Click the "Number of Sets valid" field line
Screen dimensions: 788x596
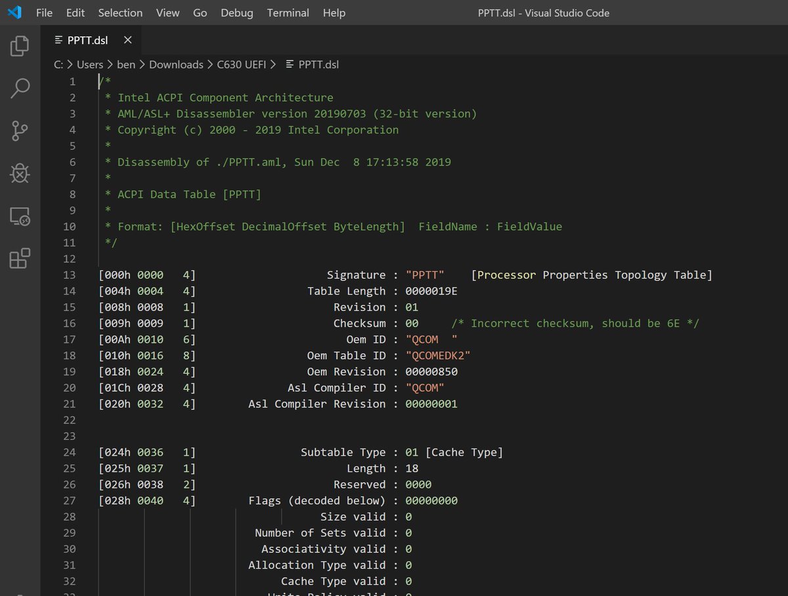[334, 532]
